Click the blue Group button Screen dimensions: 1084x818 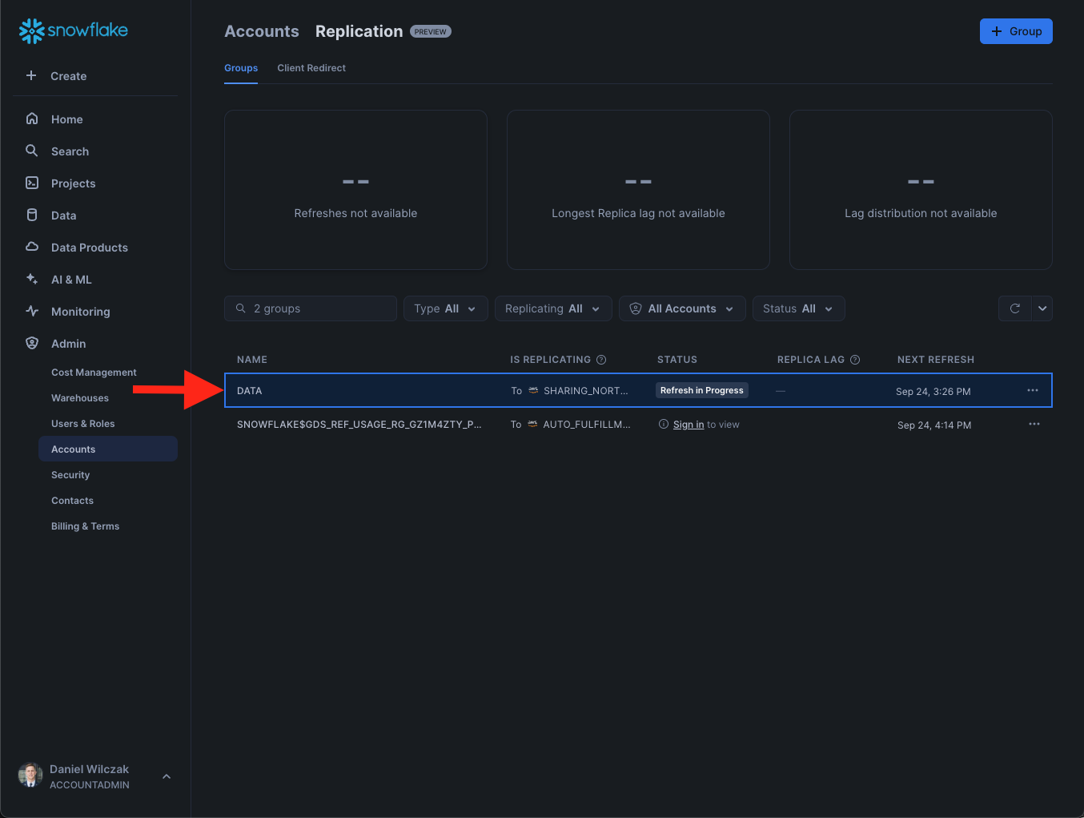(1015, 31)
